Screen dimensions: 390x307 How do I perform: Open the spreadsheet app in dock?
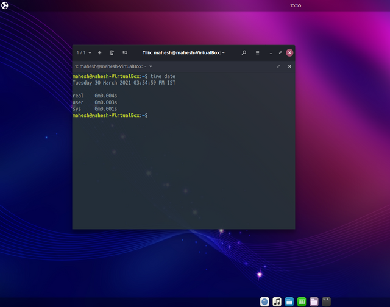pyautogui.click(x=302, y=302)
